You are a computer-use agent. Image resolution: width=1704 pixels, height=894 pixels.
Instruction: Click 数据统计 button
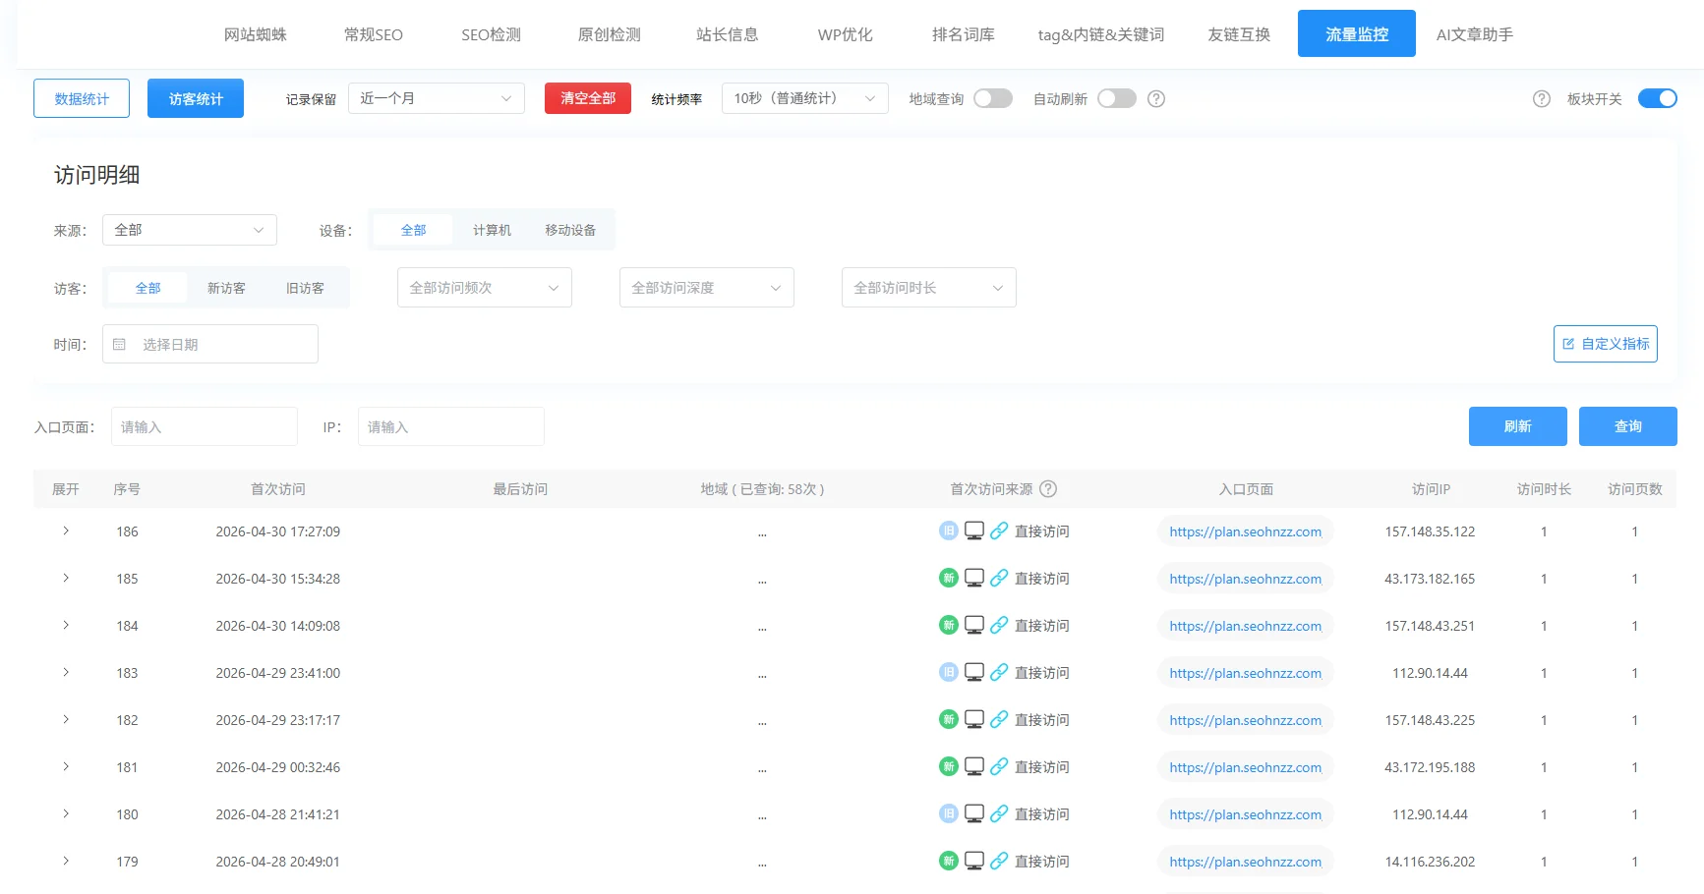pos(82,98)
